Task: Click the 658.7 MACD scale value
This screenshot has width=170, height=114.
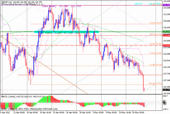Action: coord(165,96)
